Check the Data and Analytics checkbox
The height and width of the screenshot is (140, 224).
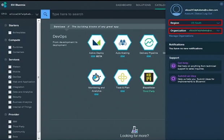[10, 92]
